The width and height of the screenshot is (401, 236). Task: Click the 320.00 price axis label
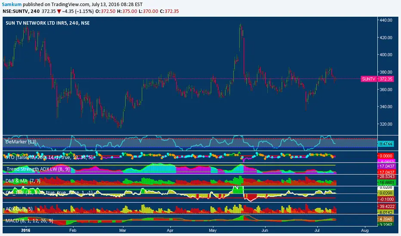click(386, 124)
